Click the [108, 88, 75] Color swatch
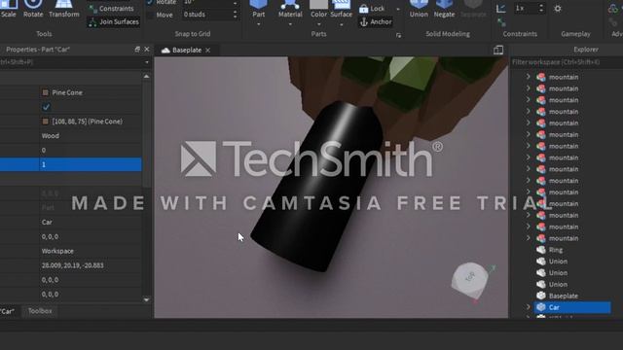Screen dimensions: 623x350 pyautogui.click(x=46, y=122)
